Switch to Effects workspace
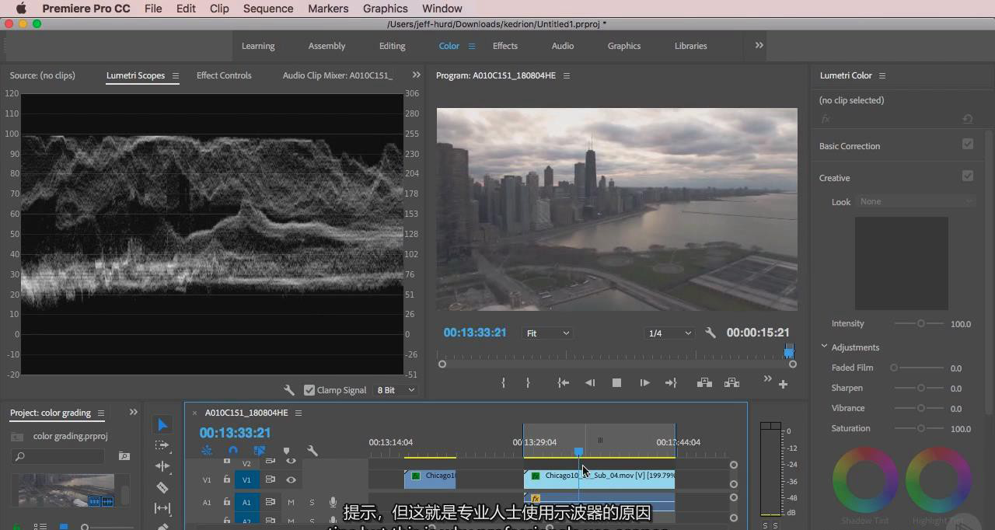The width and height of the screenshot is (995, 530). click(504, 46)
